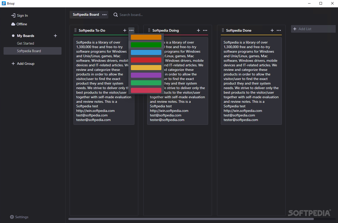
Task: Click the plus icon next to Add Group
Action: [13, 64]
